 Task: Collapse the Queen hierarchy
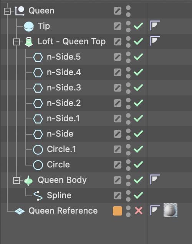pos(7,11)
